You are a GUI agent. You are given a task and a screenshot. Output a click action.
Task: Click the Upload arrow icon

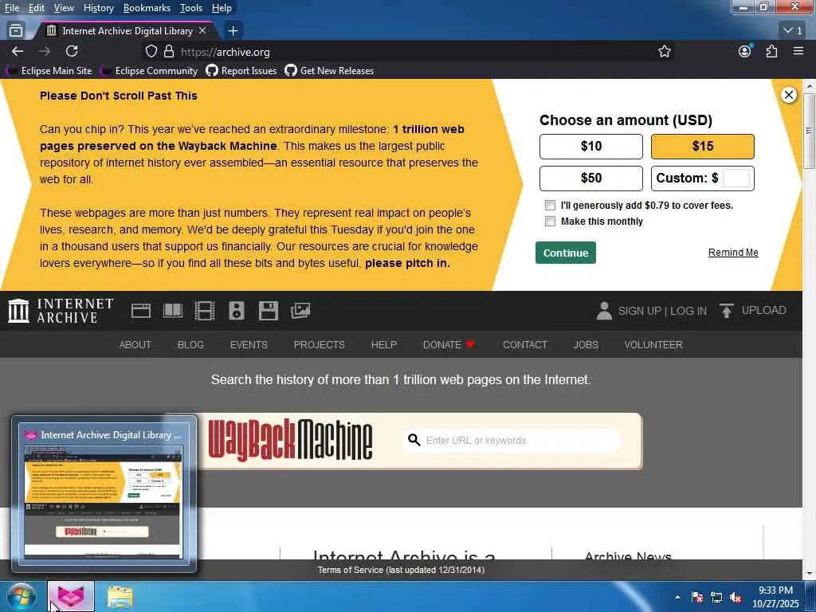click(x=727, y=311)
